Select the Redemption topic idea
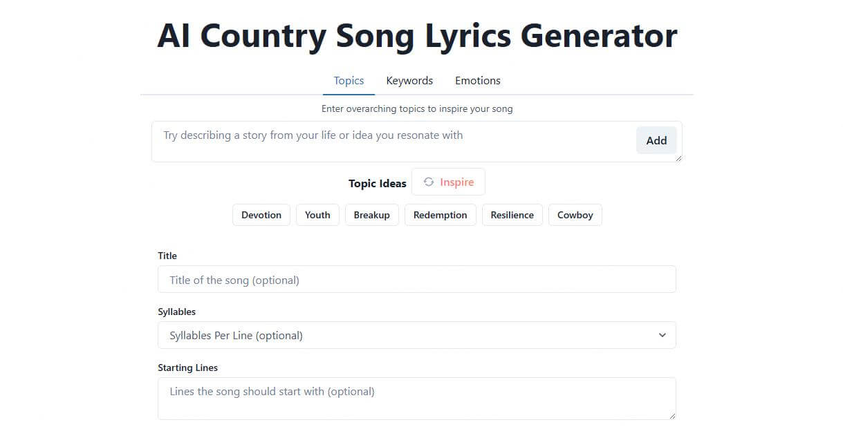This screenshot has height=429, width=843. 440,215
